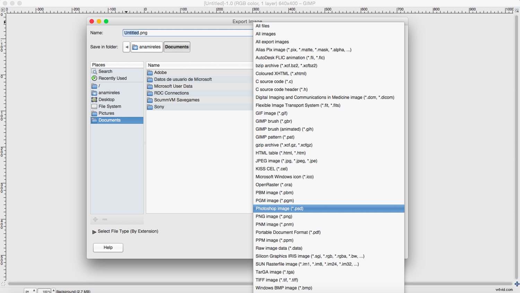The image size is (520, 293).
Task: Pick PNG image (*.png) filter
Action: click(274, 216)
